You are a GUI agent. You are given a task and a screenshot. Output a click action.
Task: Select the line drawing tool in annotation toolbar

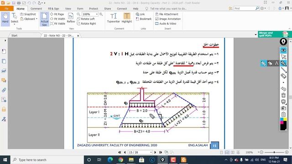click(x=283, y=70)
